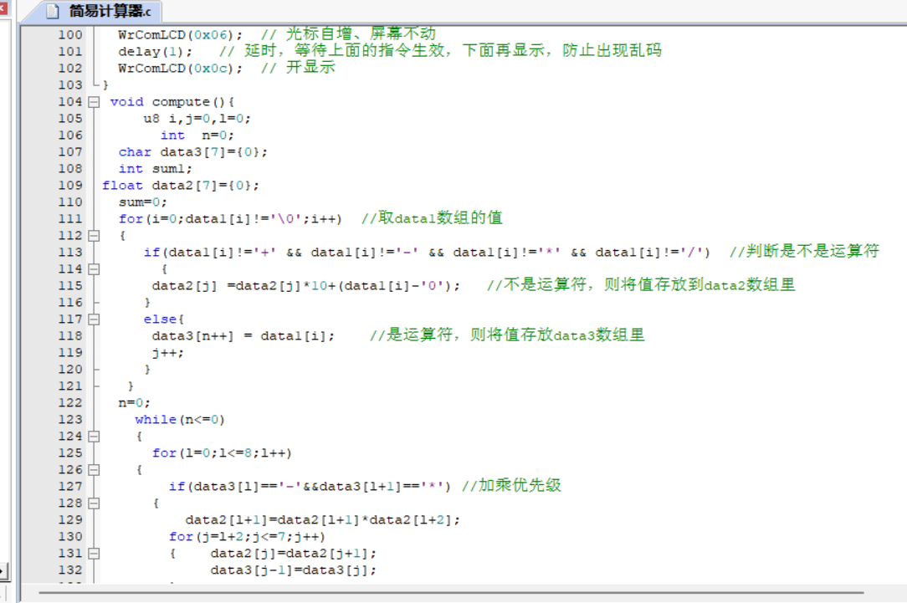The height and width of the screenshot is (603, 907).
Task: Click the comment '// 开显示'
Action: (x=298, y=68)
